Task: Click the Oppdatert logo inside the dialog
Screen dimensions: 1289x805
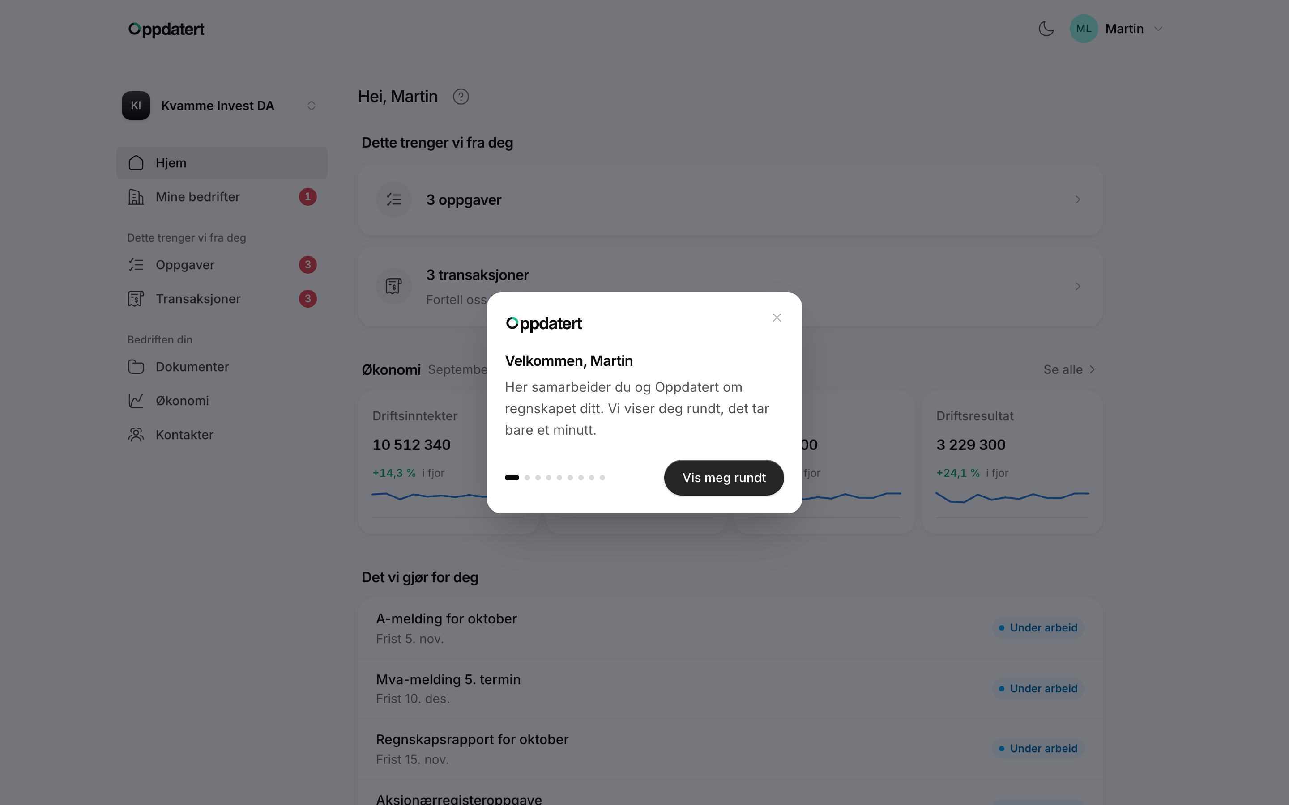Action: (x=543, y=324)
